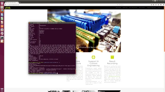Open the Documentation navigation link
This screenshot has width=165, height=92.
[133, 8]
